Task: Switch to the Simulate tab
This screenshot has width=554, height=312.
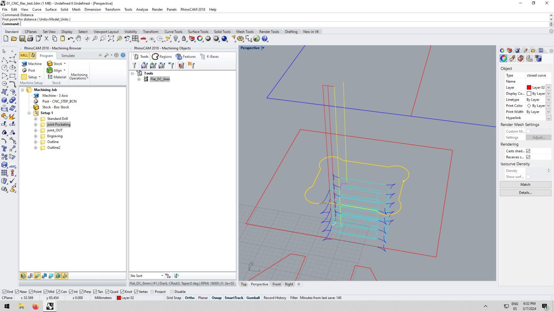Action: [x=68, y=56]
